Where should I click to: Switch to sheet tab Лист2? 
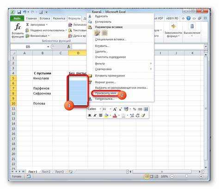tap(46, 172)
